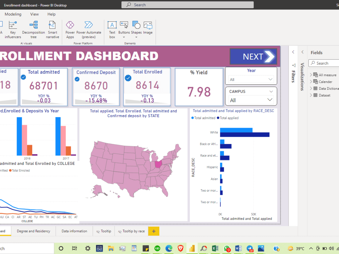Click the NEXT navigation button
The width and height of the screenshot is (339, 254).
pos(253,57)
